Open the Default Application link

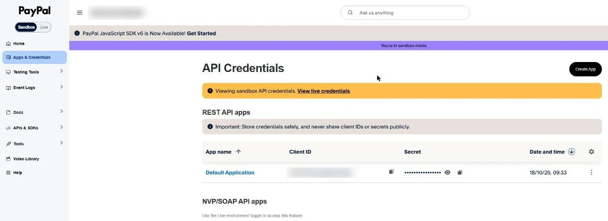click(230, 173)
